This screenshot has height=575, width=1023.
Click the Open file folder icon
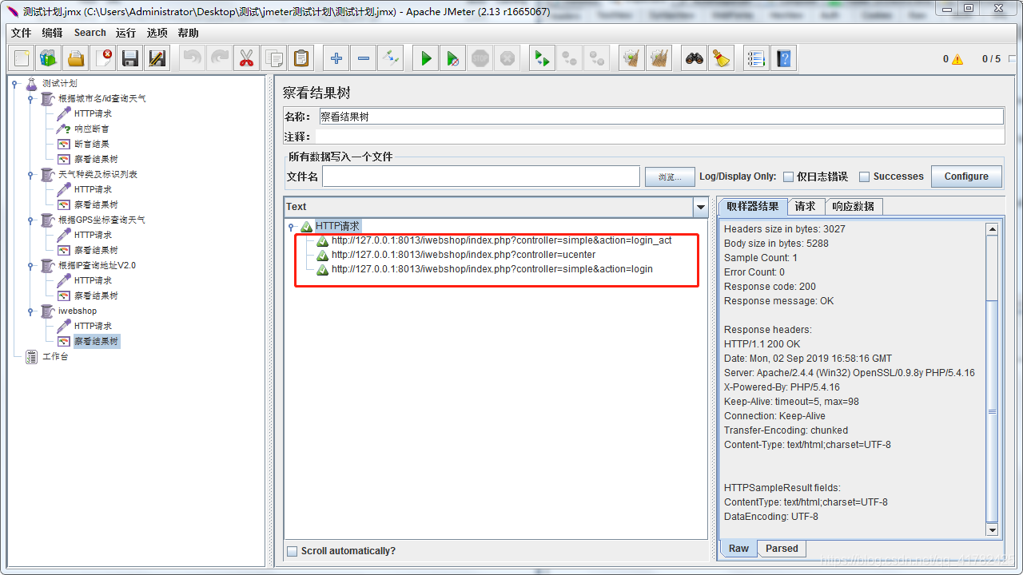[x=76, y=58]
